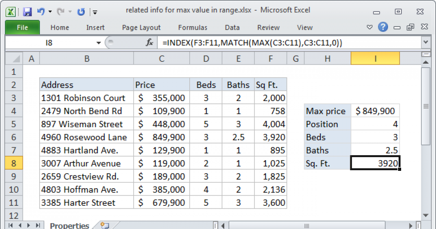This screenshot has width=436, height=229.
Task: Save the workbook using the Save icon
Action: [27, 10]
